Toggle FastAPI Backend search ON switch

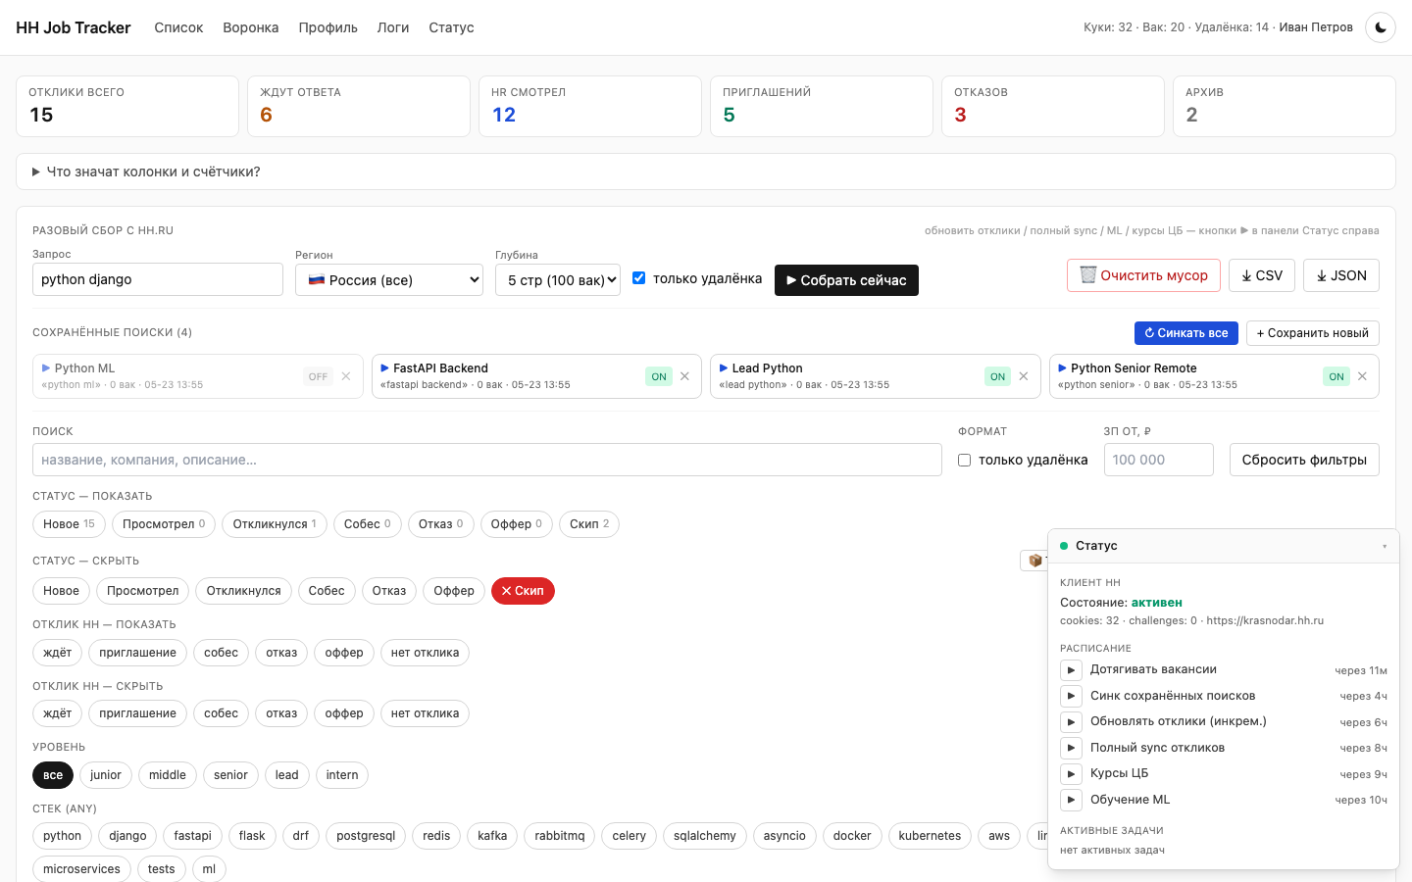tap(659, 376)
